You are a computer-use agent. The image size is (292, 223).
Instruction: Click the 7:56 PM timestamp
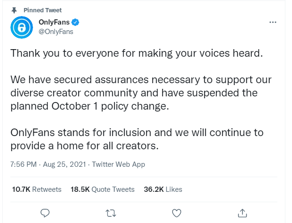23,164
